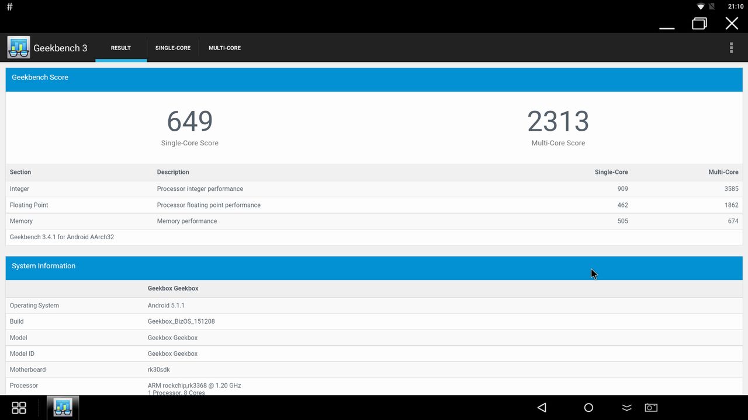Hide navigation bar with the double chevron
This screenshot has height=420, width=748.
click(626, 408)
